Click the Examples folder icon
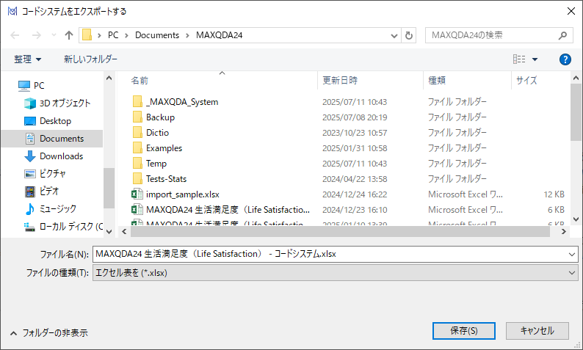583x350 pixels. pyautogui.click(x=137, y=148)
